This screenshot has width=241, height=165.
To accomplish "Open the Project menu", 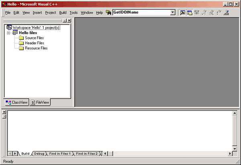I will (x=51, y=12).
